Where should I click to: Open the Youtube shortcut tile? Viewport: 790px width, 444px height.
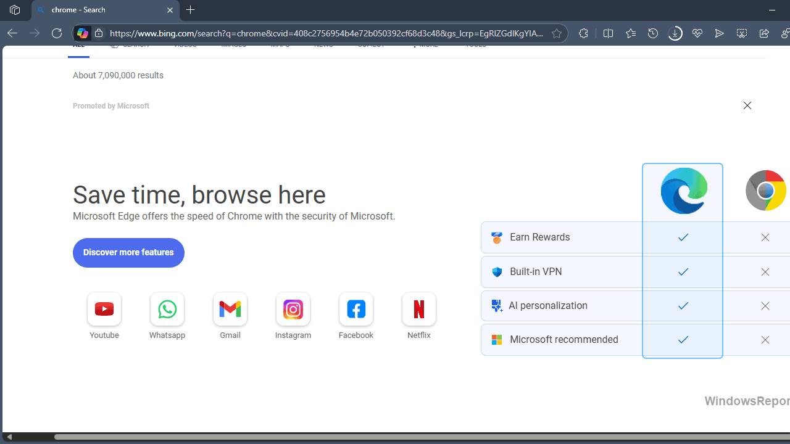click(x=104, y=309)
